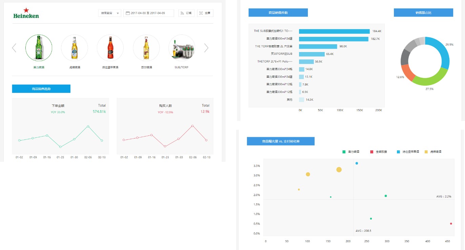Screen dimensions: 465x250
Task: Click the 02-06 peak point on red line
Action: point(192,126)
